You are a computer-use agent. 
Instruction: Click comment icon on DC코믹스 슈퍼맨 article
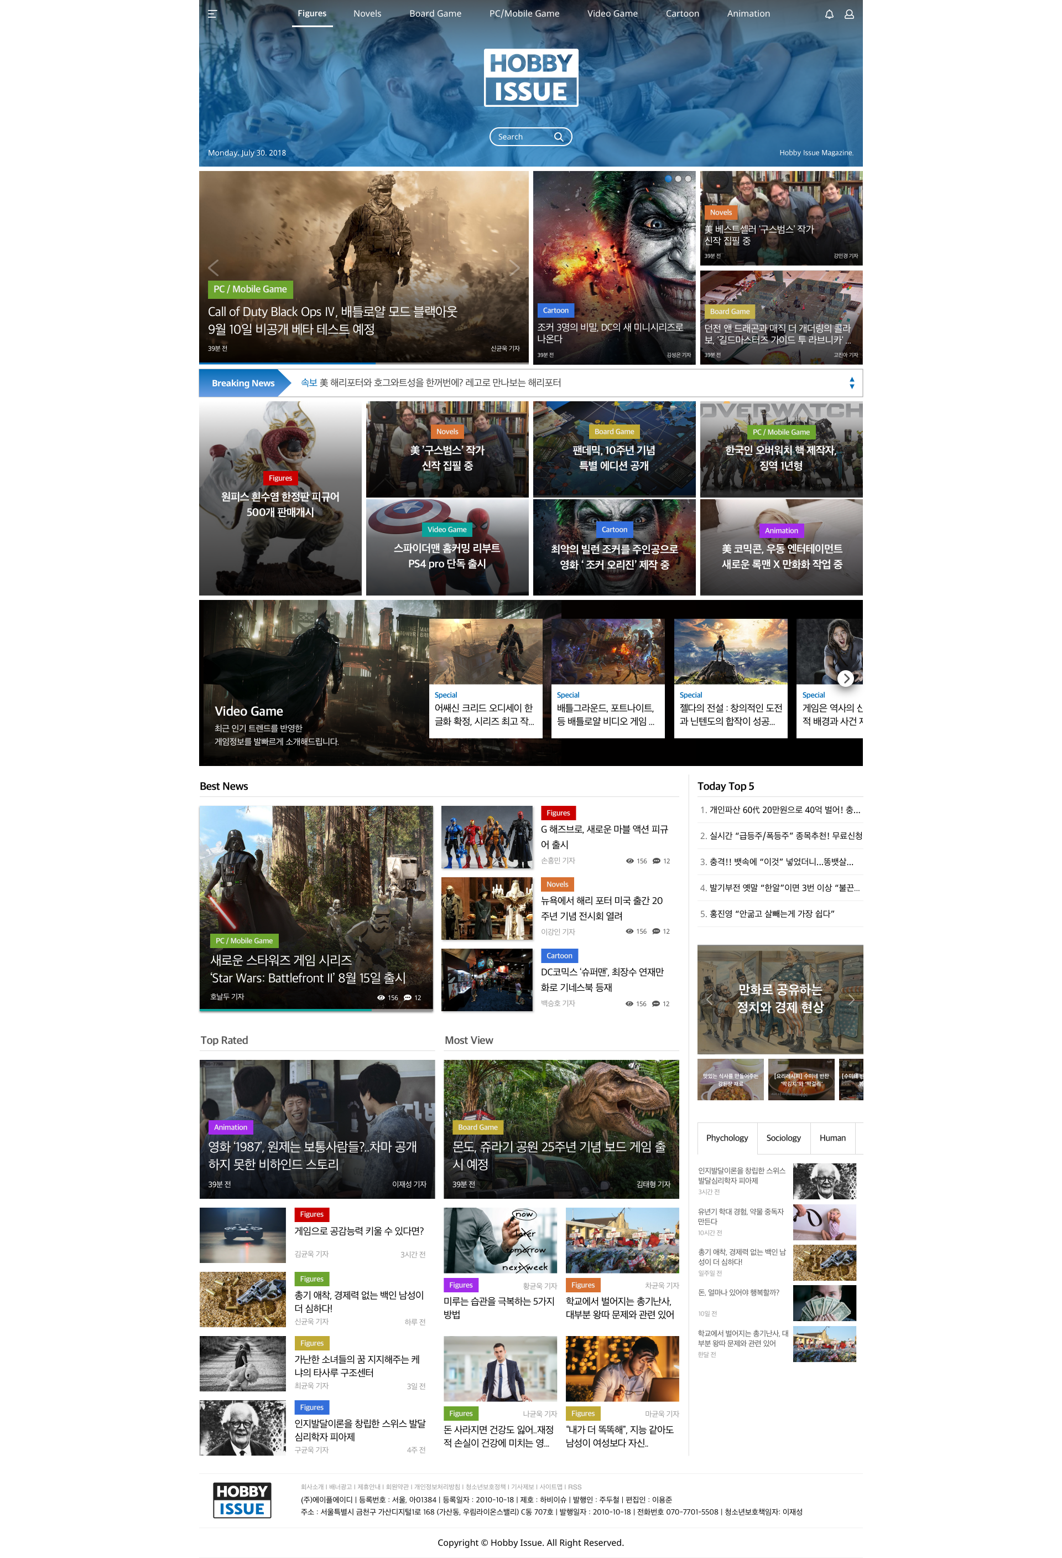(x=657, y=1003)
